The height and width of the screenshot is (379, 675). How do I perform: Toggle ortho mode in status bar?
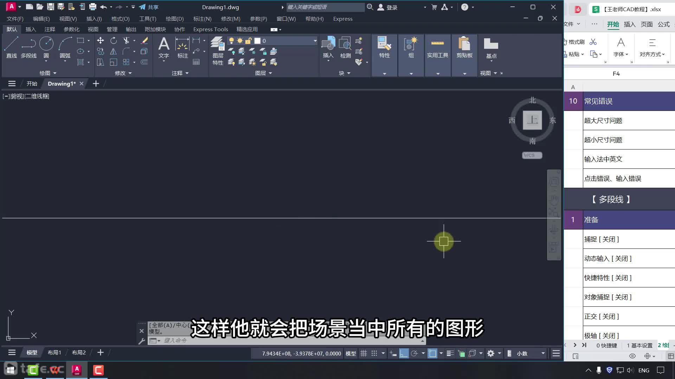pyautogui.click(x=404, y=353)
